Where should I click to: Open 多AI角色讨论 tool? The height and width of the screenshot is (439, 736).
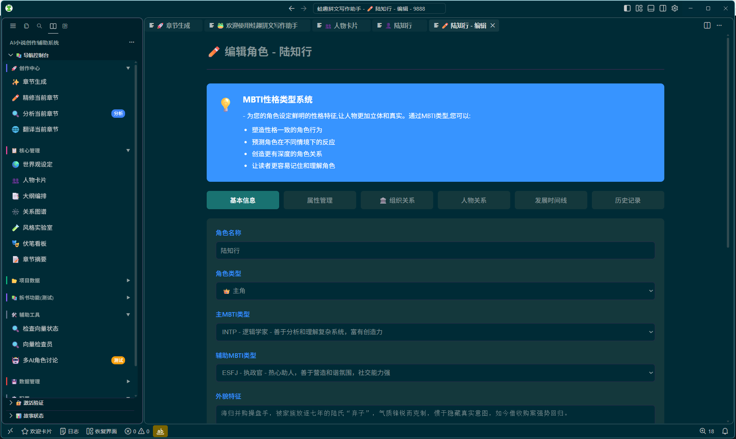pos(71,360)
